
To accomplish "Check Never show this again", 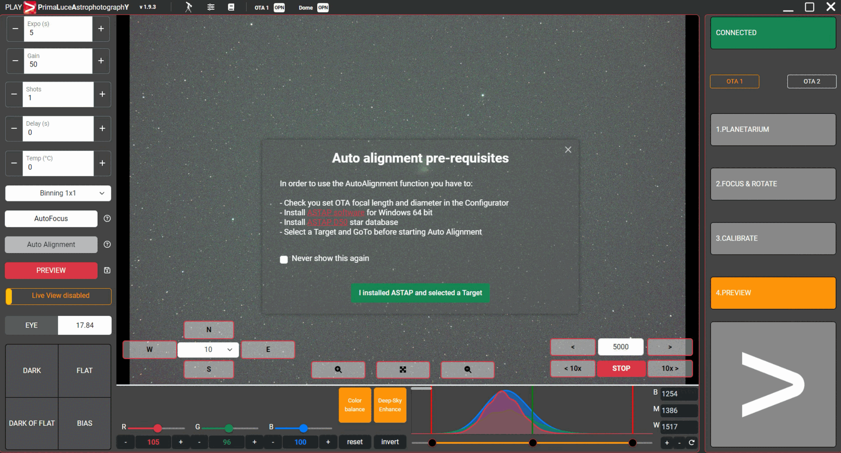I will click(284, 259).
